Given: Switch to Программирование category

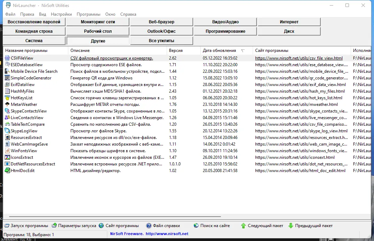Looking at the screenshot, I should point(226,31).
